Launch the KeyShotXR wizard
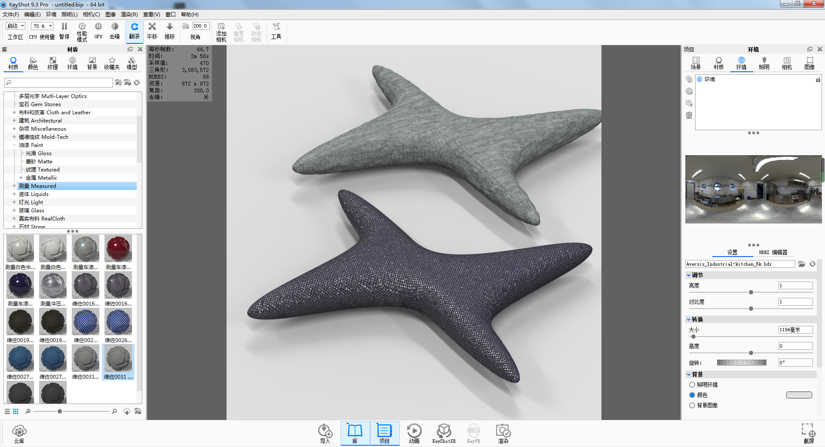825x447 pixels. click(444, 433)
